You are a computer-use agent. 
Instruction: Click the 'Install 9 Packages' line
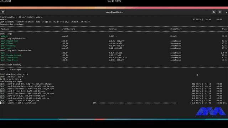pyautogui.click(x=10, y=70)
